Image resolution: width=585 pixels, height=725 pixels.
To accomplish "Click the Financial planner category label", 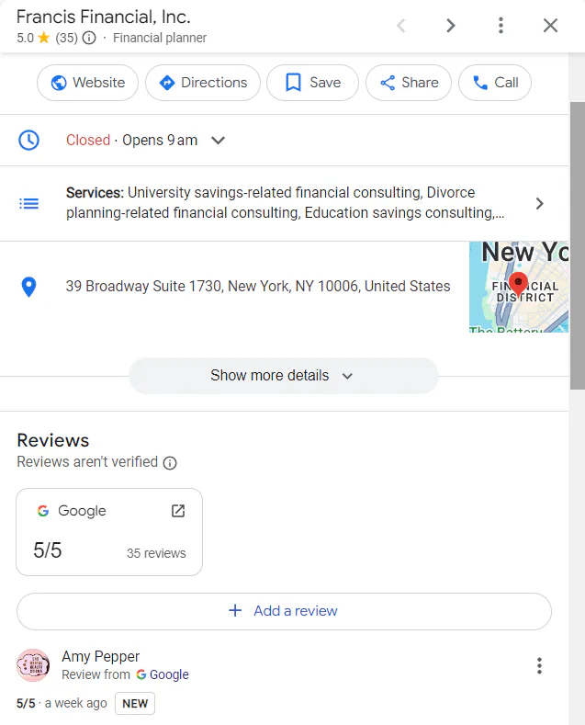I will (160, 38).
